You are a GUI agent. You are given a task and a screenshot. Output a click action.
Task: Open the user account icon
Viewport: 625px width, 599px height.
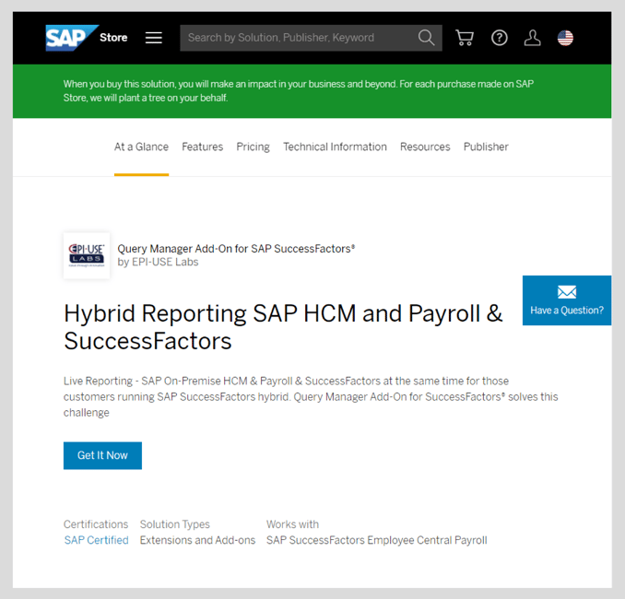pyautogui.click(x=532, y=38)
